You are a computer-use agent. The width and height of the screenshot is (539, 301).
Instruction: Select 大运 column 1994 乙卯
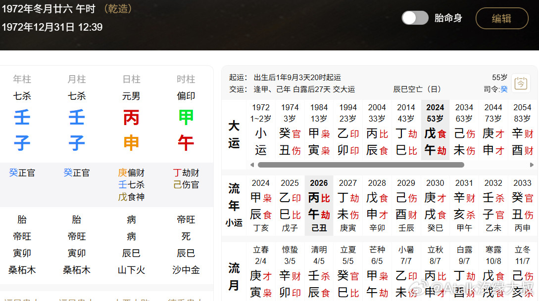click(x=348, y=129)
